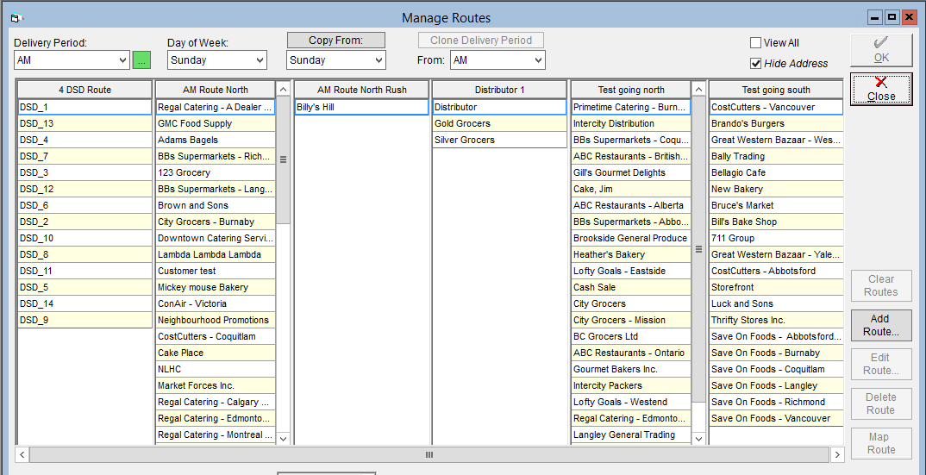Select 123 Grocery entry
The image size is (926, 475).
pos(216,172)
